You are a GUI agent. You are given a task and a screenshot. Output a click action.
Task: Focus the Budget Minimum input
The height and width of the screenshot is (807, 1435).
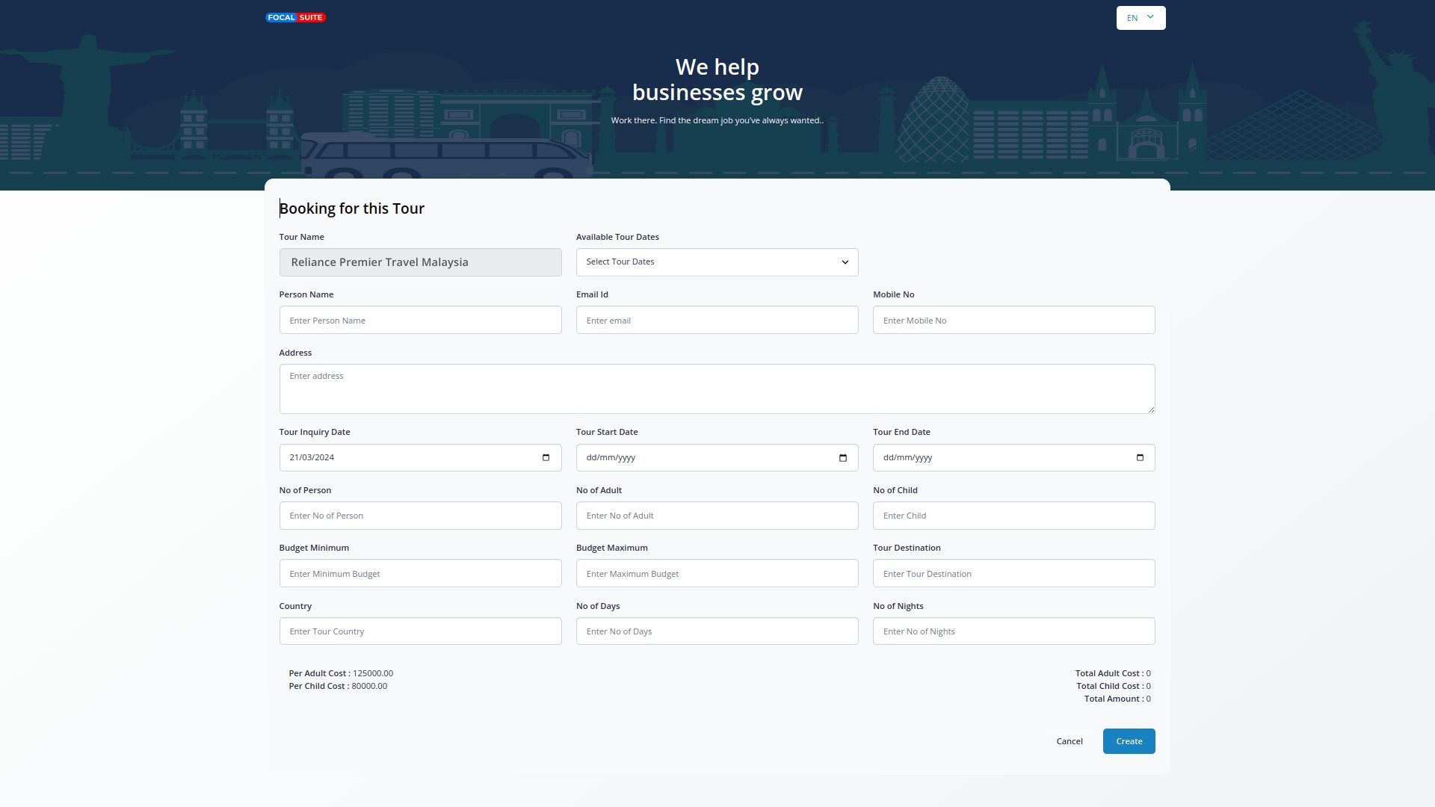coord(420,574)
